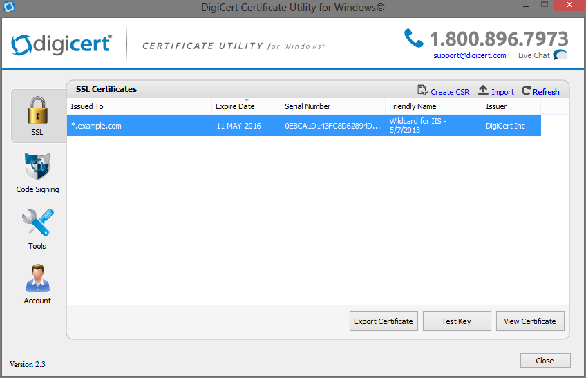Close the window with red X
Viewport: 586px width, 378px height.
point(569,6)
